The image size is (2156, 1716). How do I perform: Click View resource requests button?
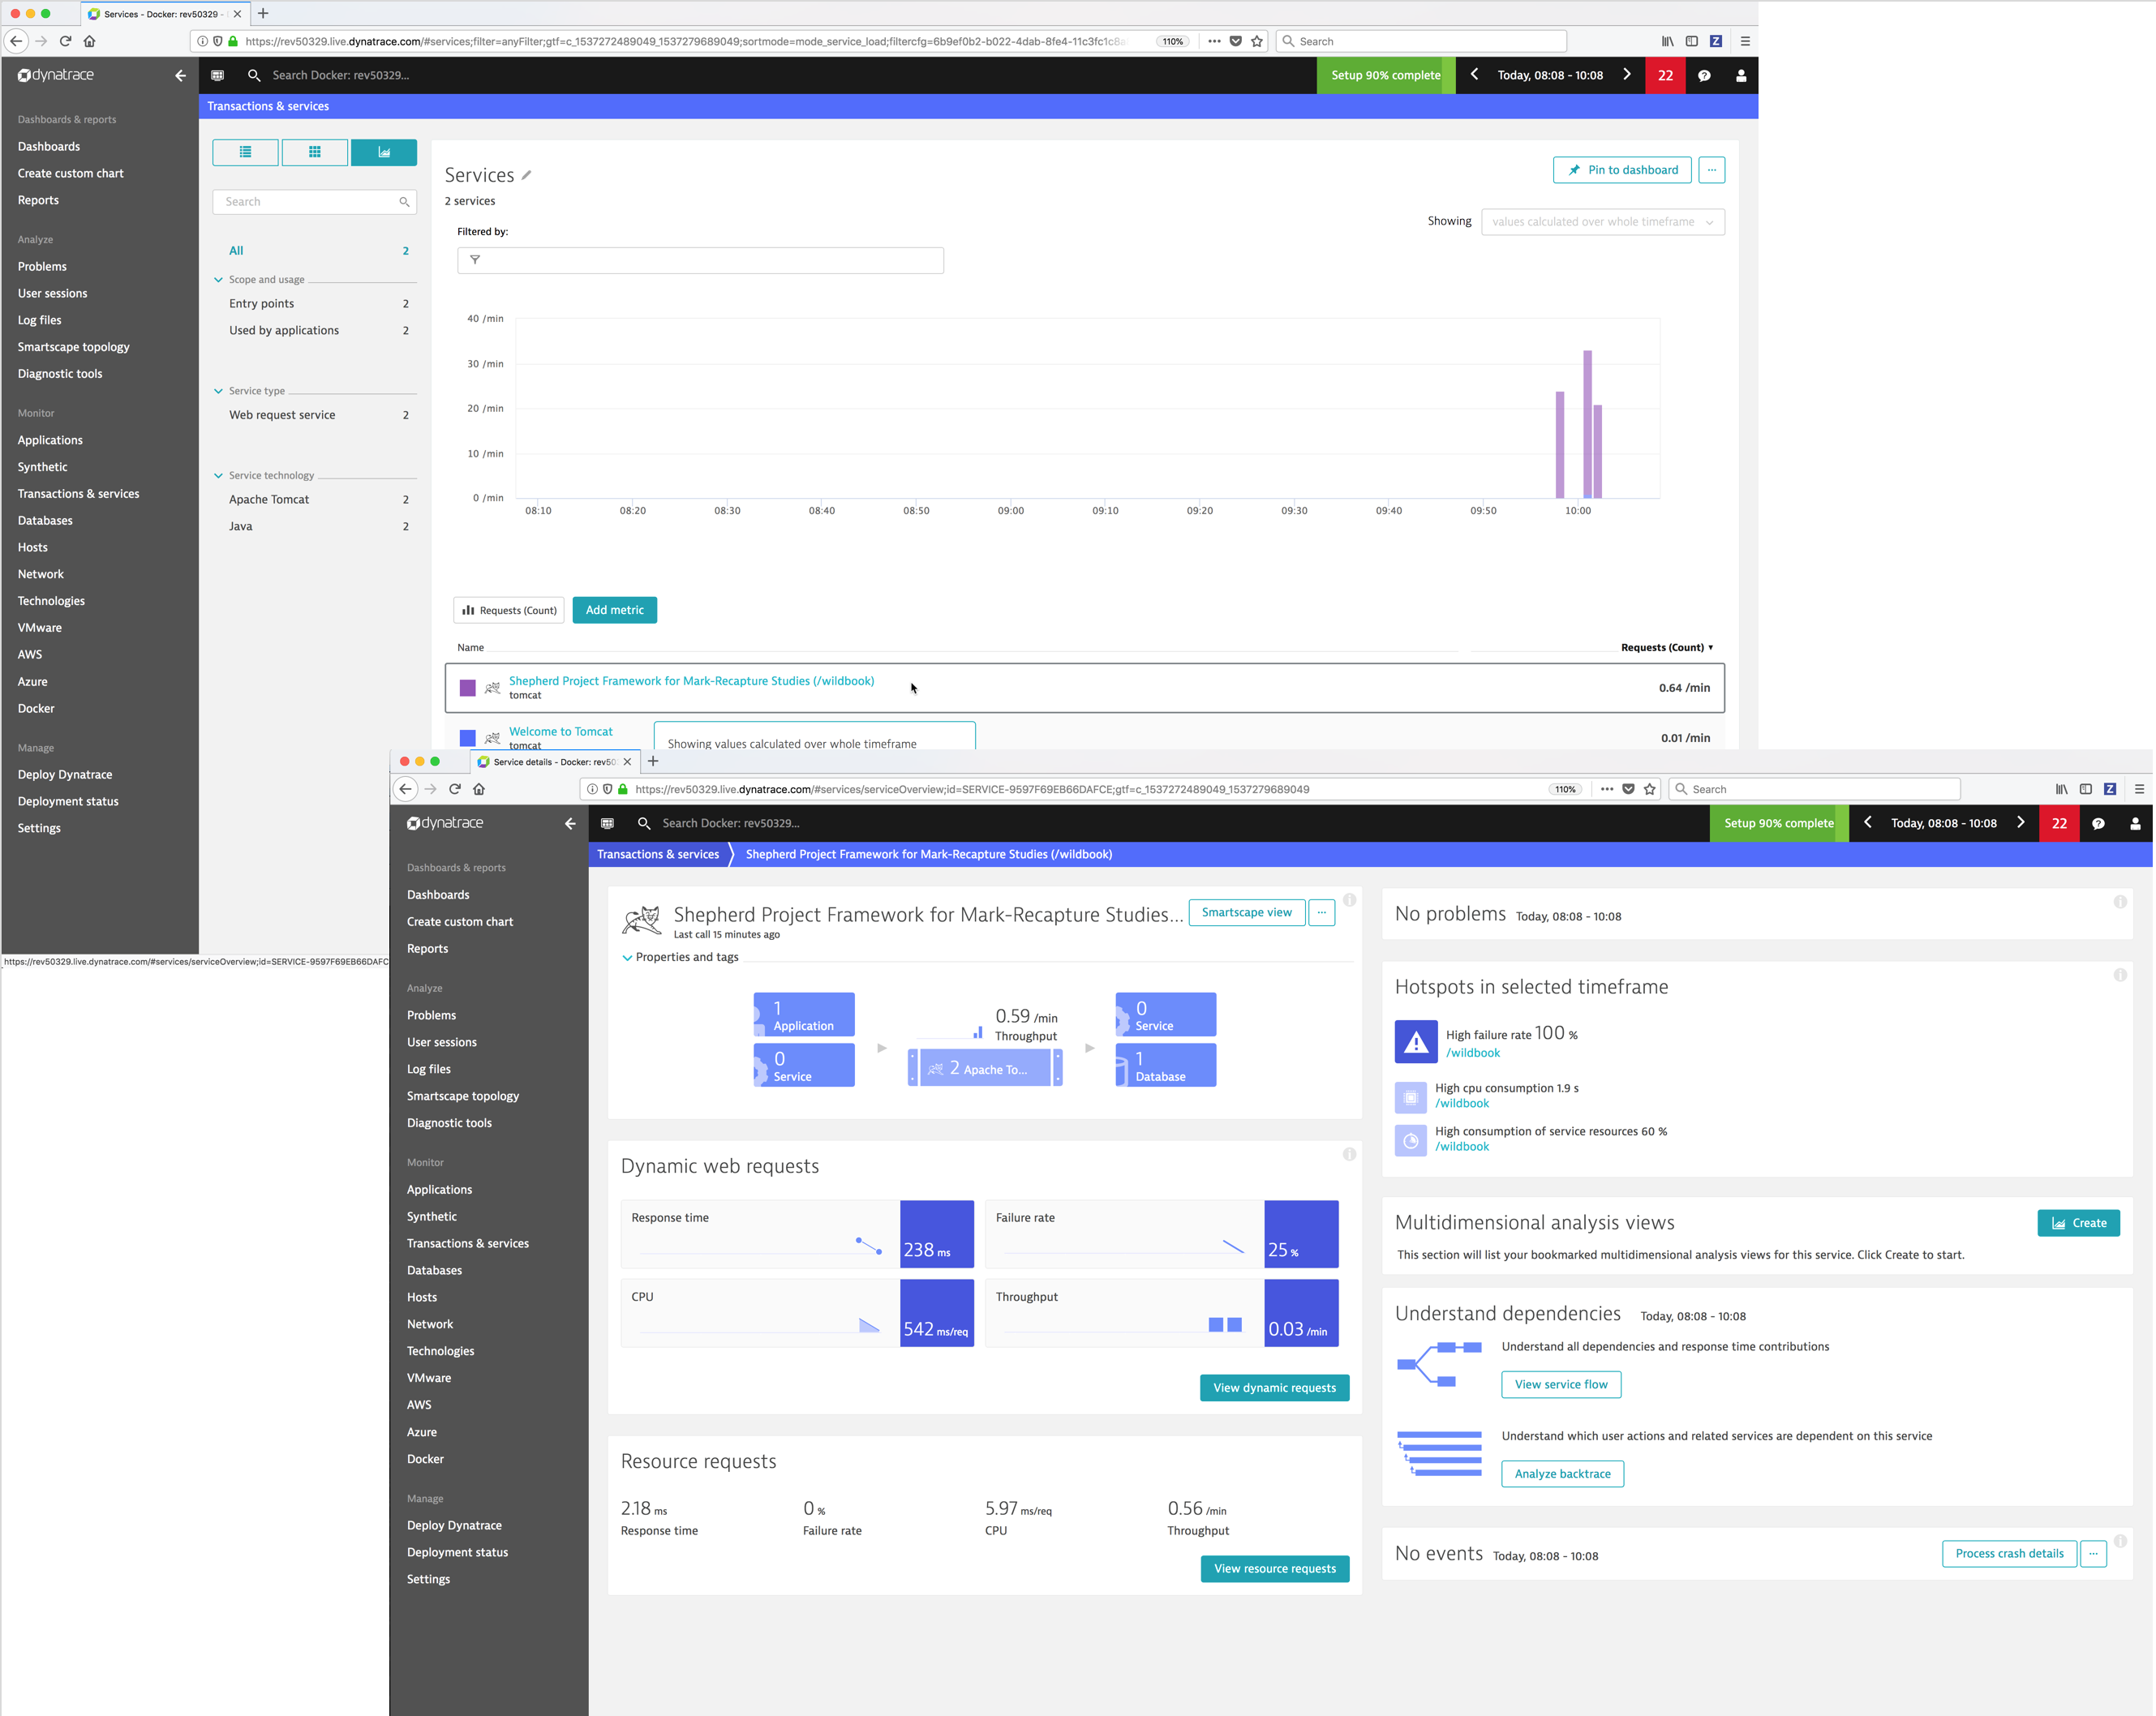point(1274,1569)
